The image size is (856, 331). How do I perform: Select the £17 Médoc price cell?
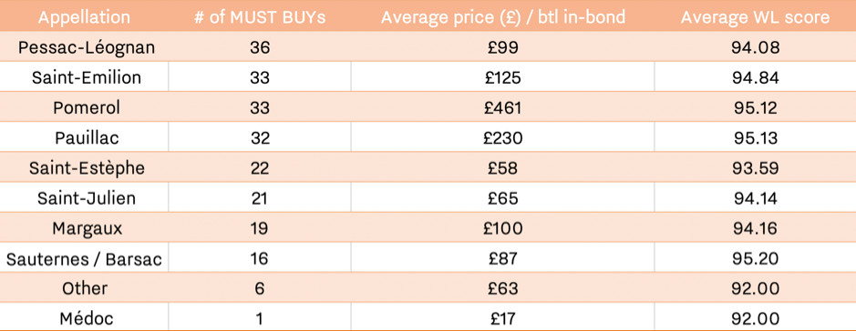point(503,318)
